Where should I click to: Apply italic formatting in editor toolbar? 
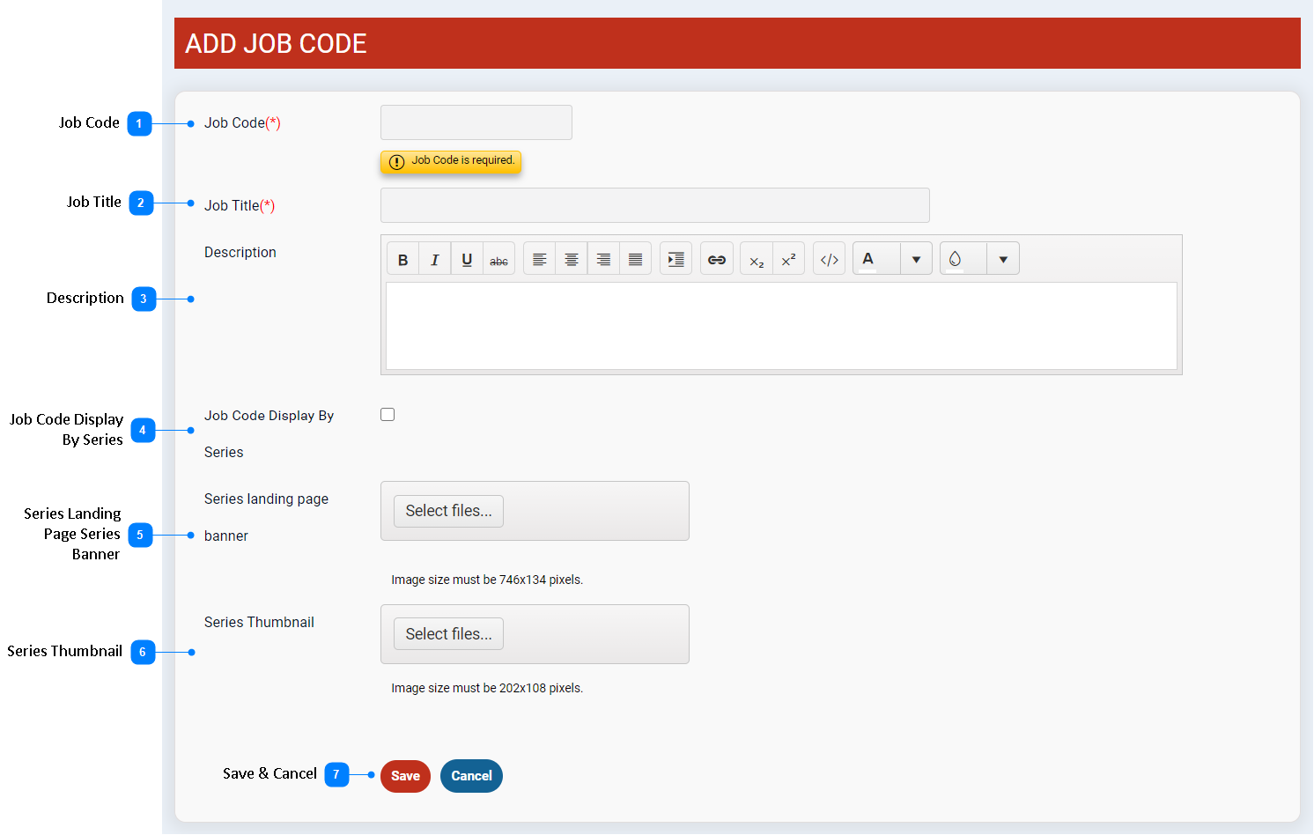pyautogui.click(x=434, y=259)
